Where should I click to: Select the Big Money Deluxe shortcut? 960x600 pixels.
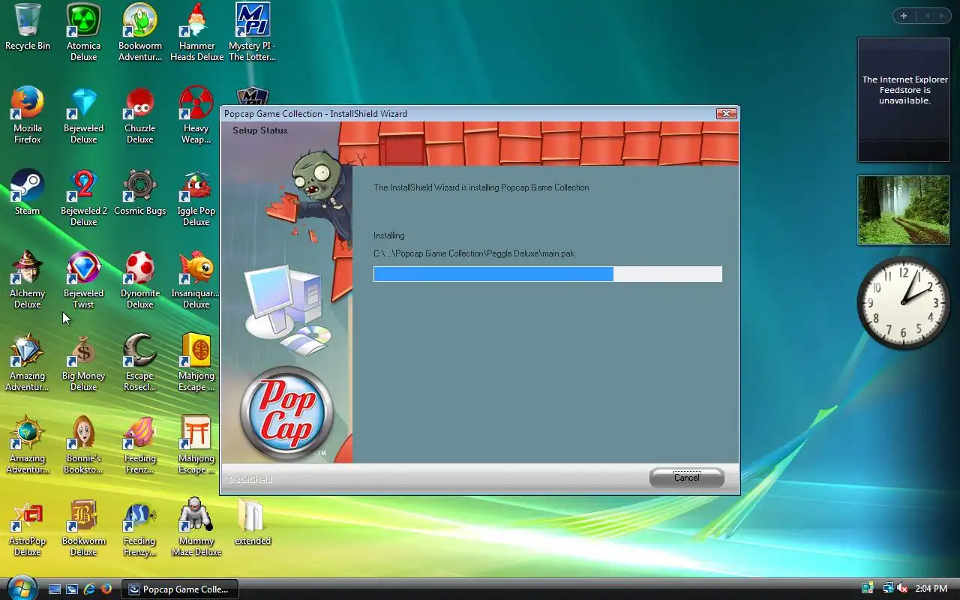coord(83,362)
